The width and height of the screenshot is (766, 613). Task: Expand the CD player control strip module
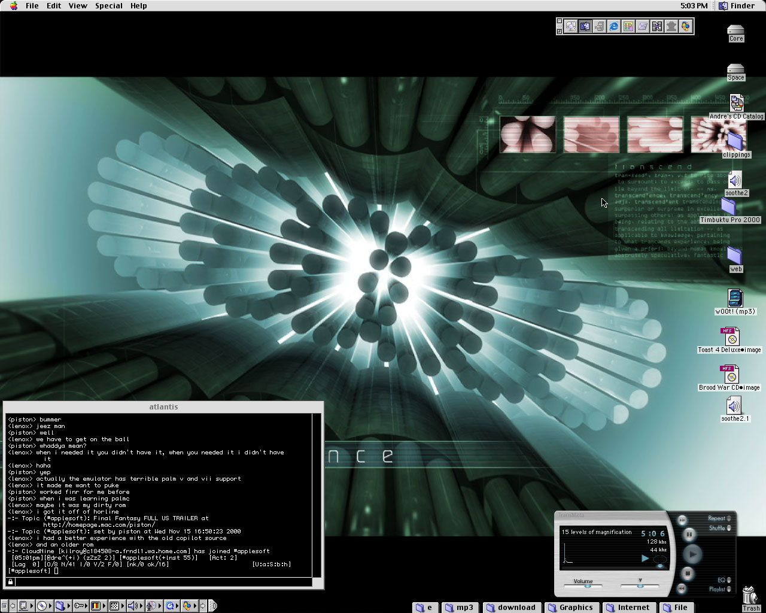(41, 606)
